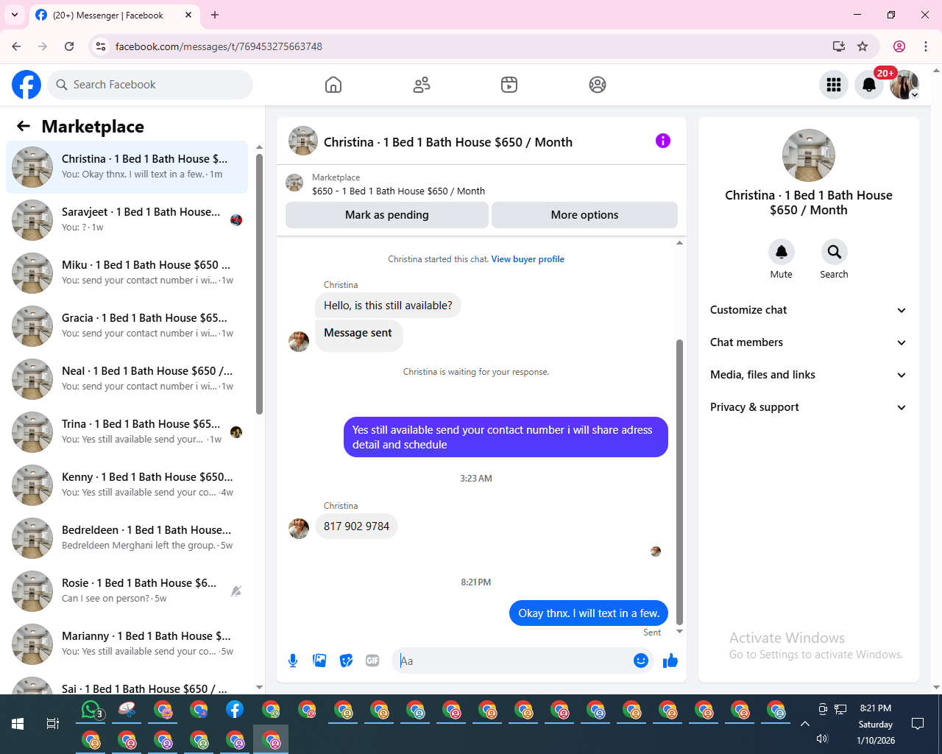Open the Gracia conversation
942x754 pixels.
127,325
